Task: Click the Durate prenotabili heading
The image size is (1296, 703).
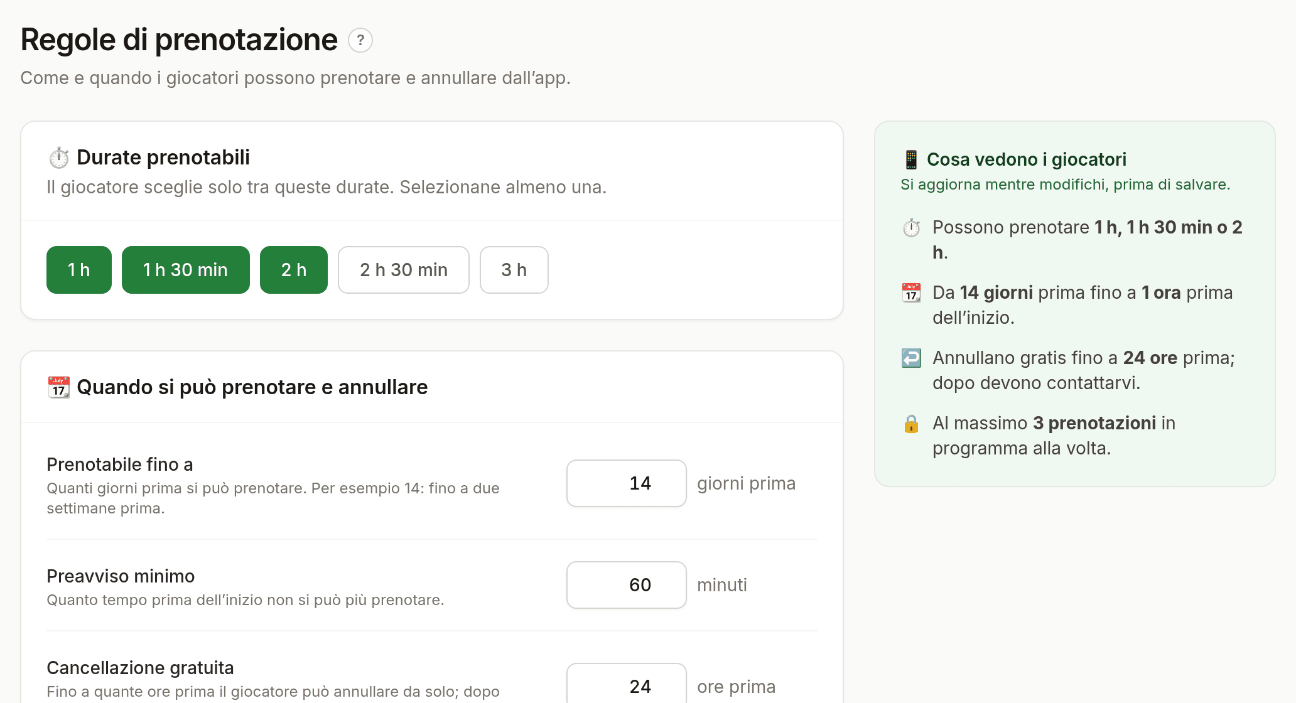Action: click(x=163, y=158)
